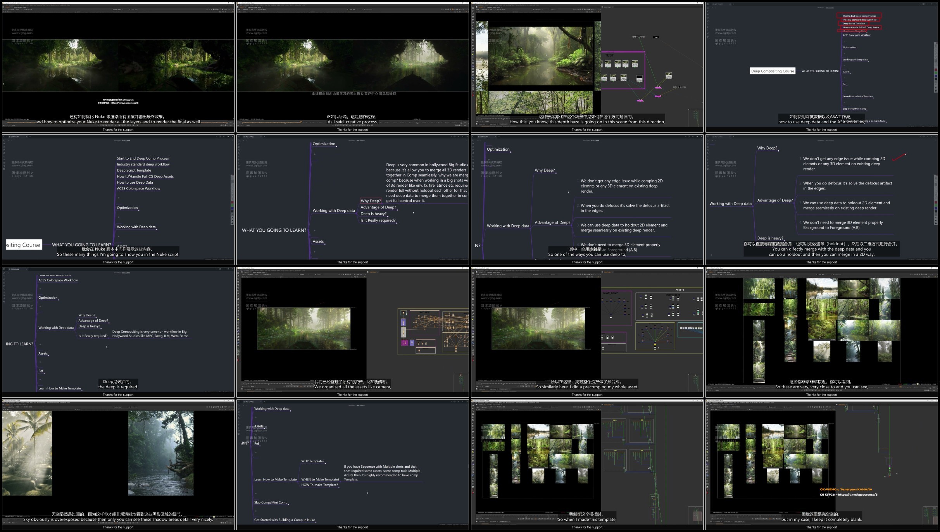This screenshot has width=940, height=532.
Task: Expand the dot after 'HOW To Make Template?'
Action: (x=339, y=486)
